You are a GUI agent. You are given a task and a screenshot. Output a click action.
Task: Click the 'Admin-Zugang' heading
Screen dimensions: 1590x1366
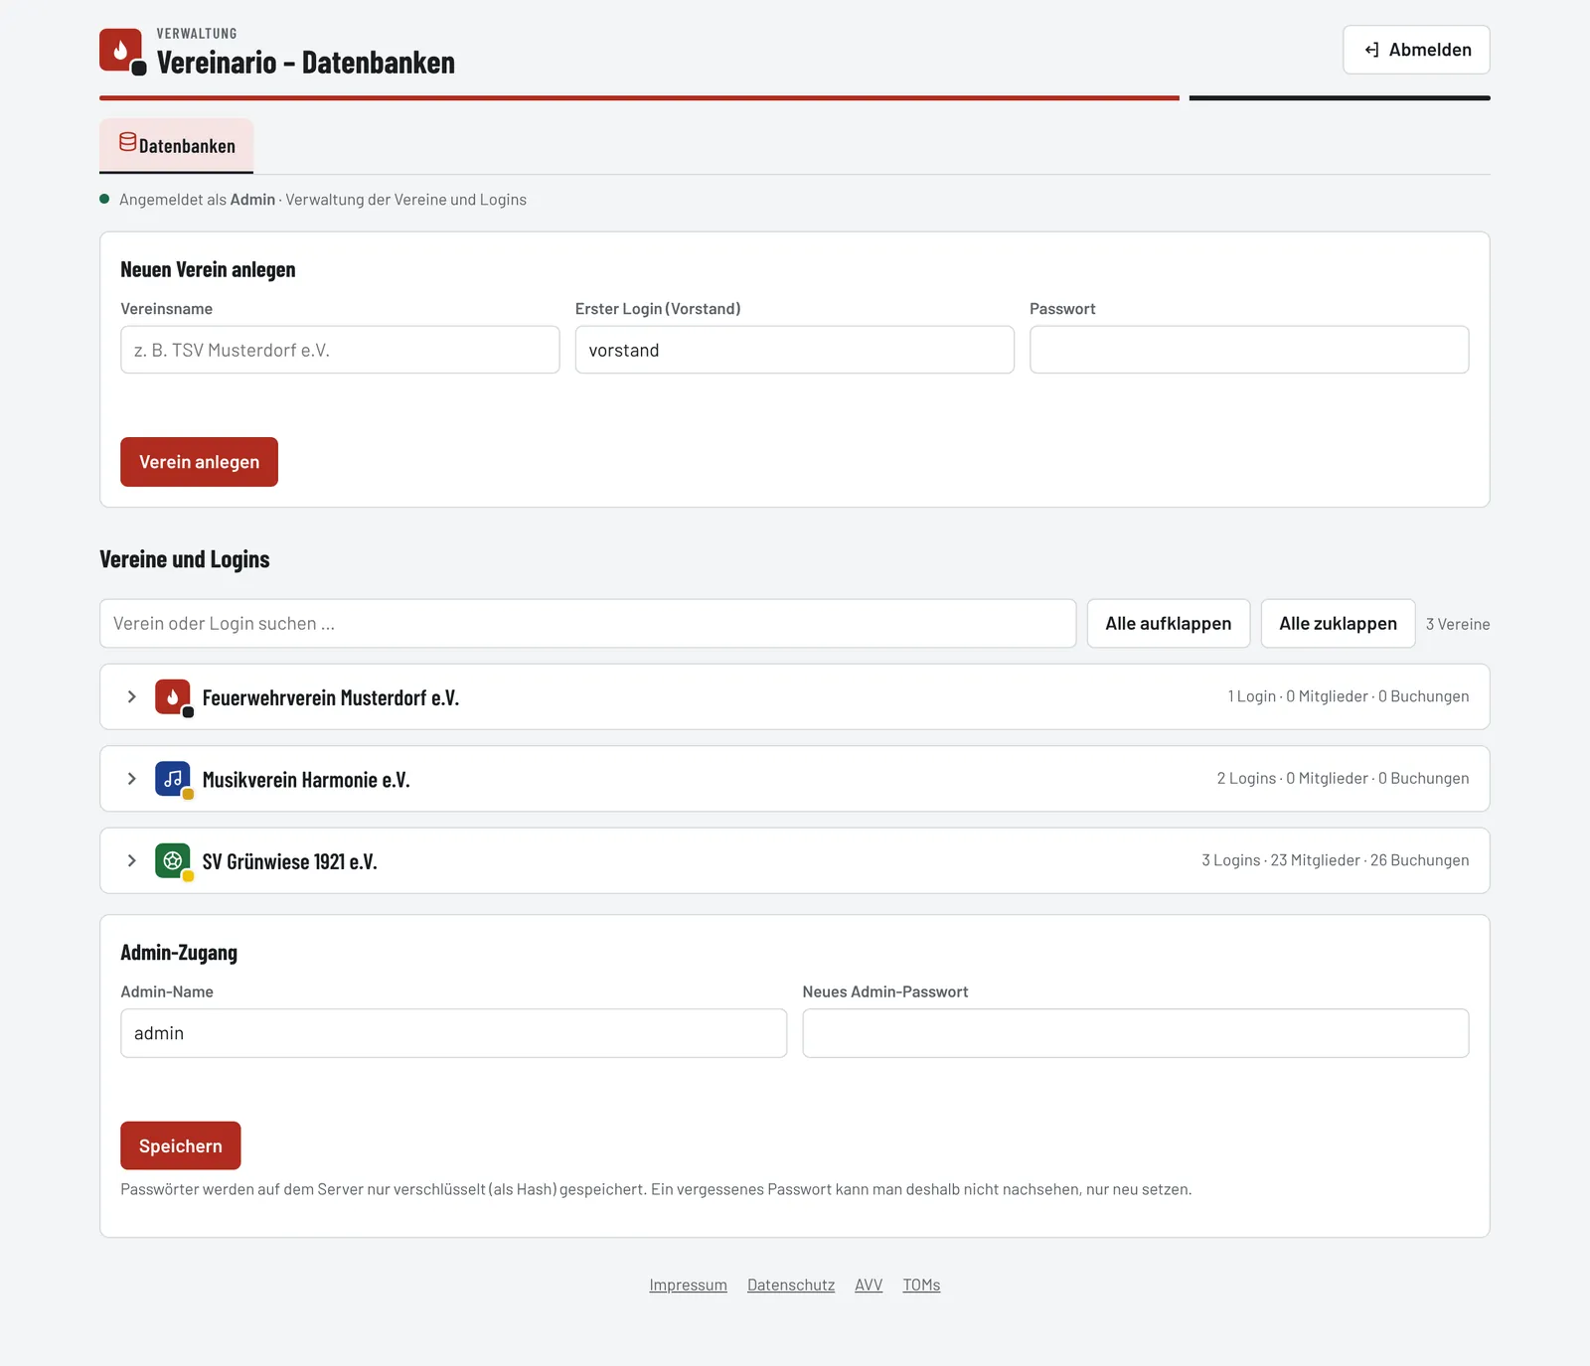(x=179, y=953)
